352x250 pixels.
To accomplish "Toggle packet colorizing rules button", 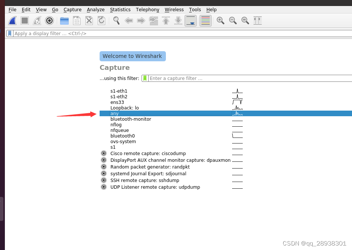I will [x=206, y=21].
